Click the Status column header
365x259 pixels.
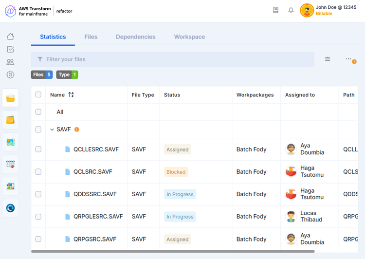tap(172, 95)
